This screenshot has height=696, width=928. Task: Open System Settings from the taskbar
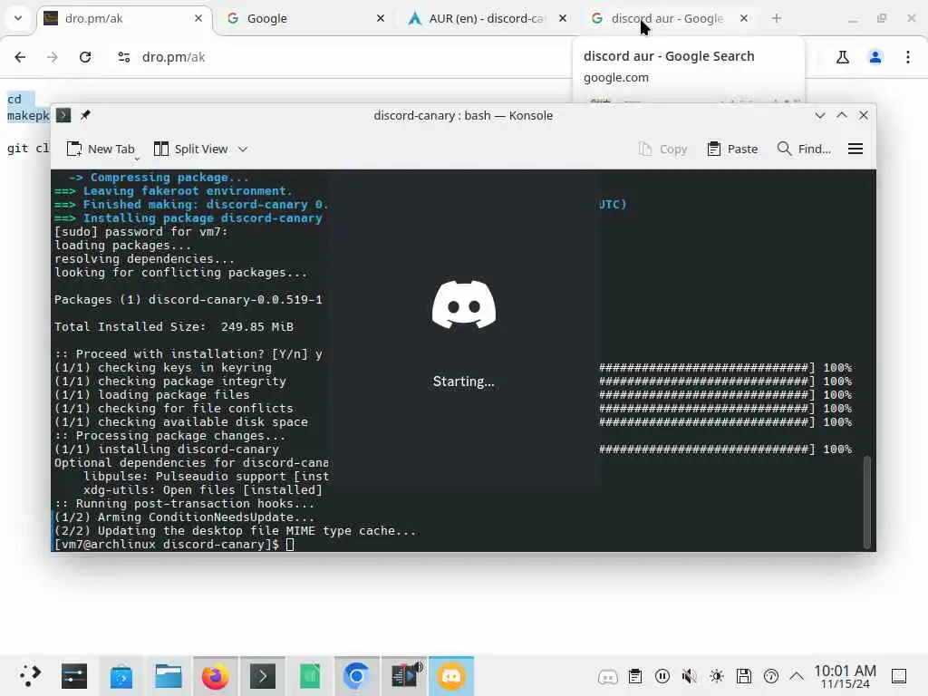tap(74, 676)
